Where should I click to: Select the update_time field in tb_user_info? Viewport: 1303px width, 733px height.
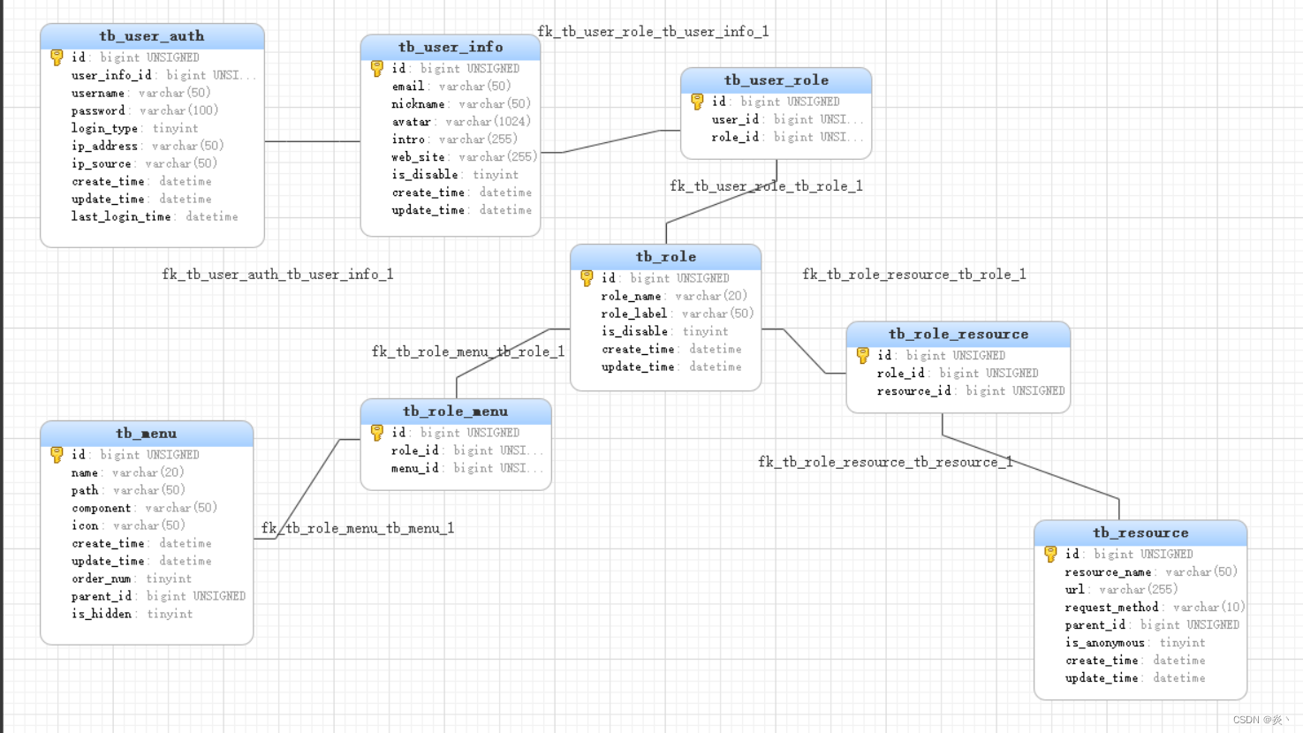click(462, 210)
